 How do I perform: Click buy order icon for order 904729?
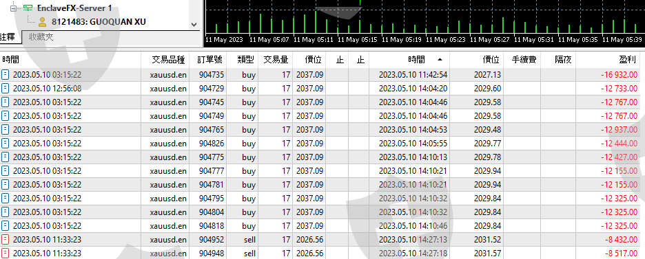(x=5, y=89)
